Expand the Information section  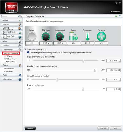2,79
